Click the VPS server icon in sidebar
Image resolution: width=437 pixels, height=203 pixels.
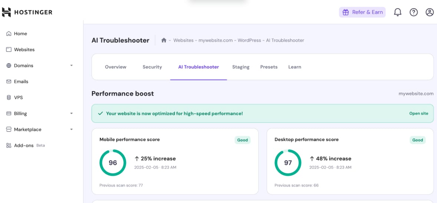pos(9,97)
